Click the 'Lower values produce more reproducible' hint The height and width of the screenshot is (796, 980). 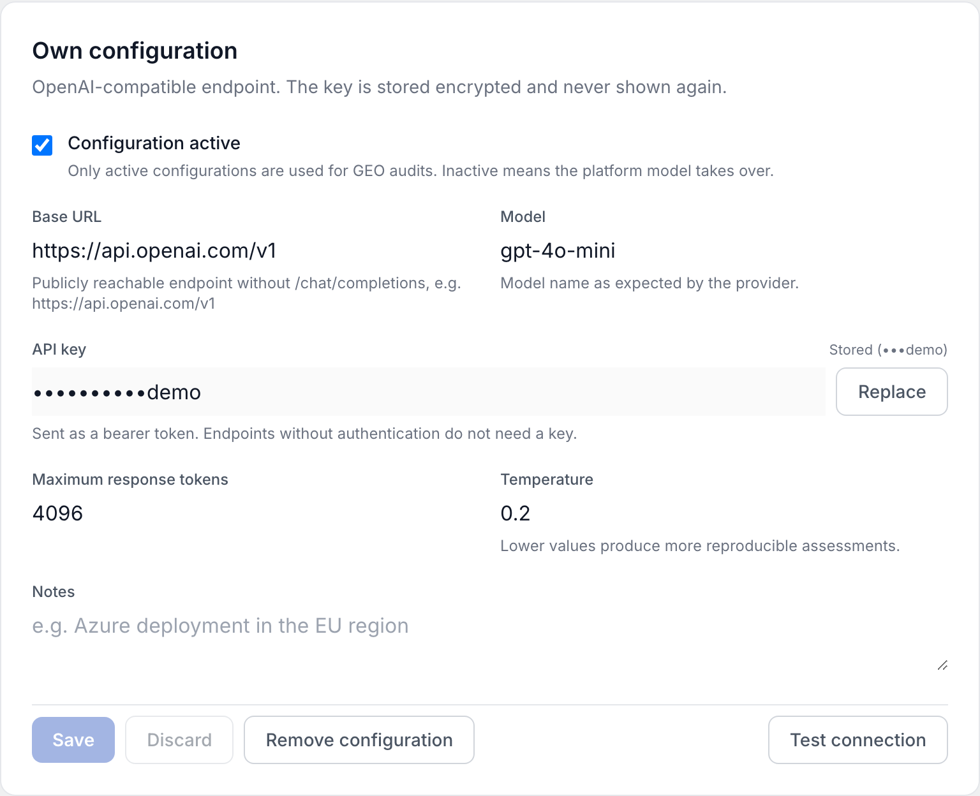point(700,546)
